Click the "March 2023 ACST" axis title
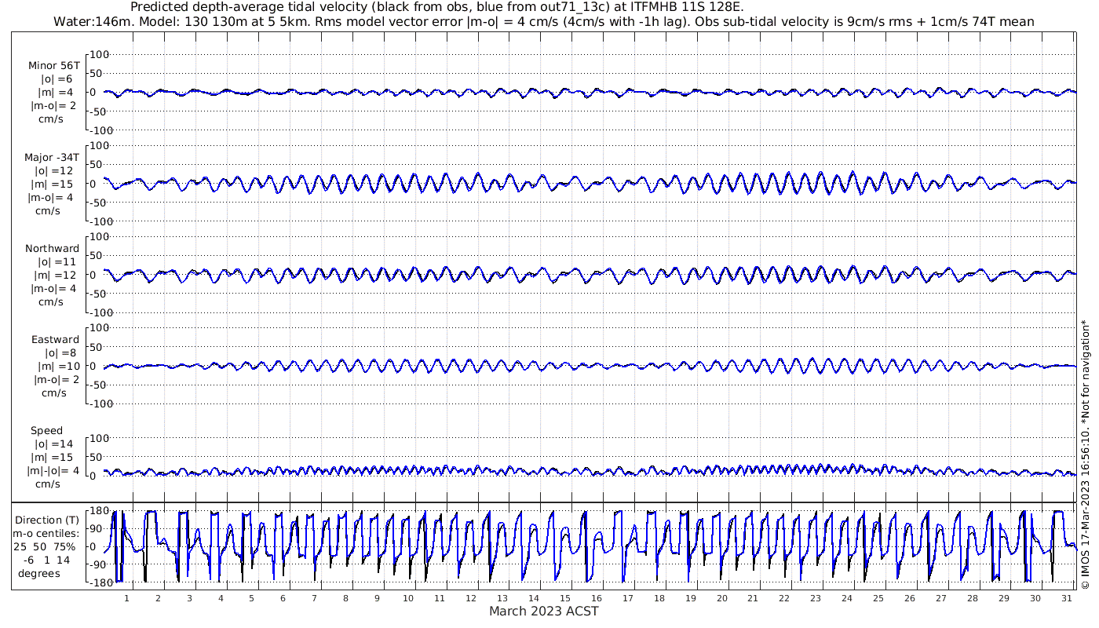This screenshot has height=628, width=1099. coord(544,611)
